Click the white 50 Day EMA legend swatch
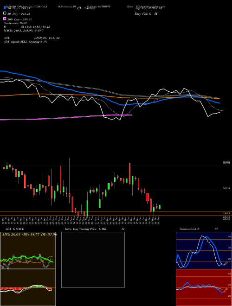This screenshot has width=232, height=306. pos(5,13)
